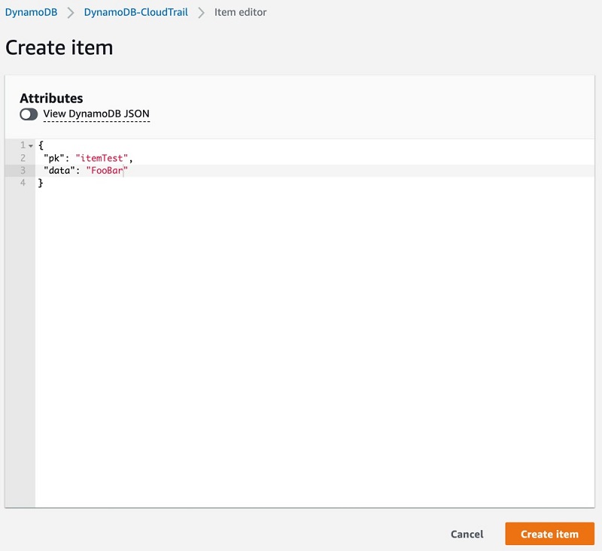Click the View DynamoDB JSON label
This screenshot has height=551, width=602.
pyautogui.click(x=96, y=114)
